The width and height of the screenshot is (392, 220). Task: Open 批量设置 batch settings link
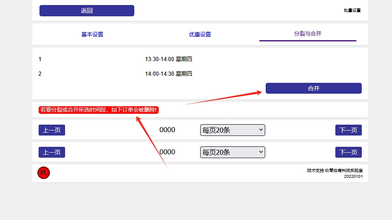(352, 10)
